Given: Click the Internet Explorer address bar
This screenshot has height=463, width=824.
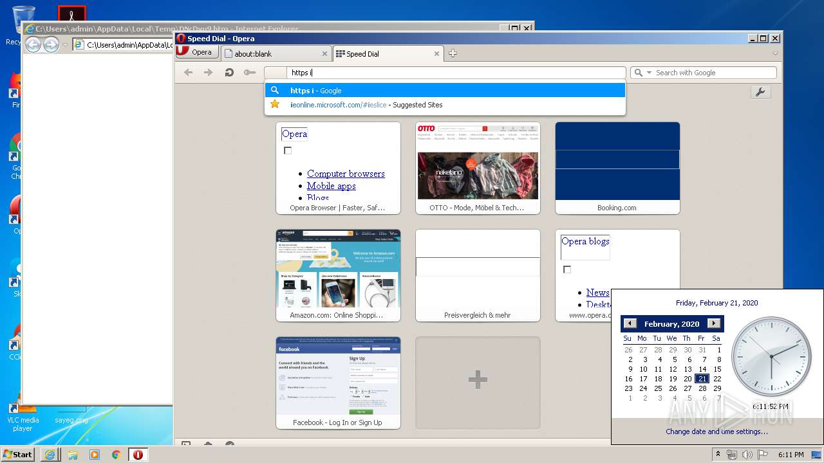Looking at the screenshot, I should 123,45.
